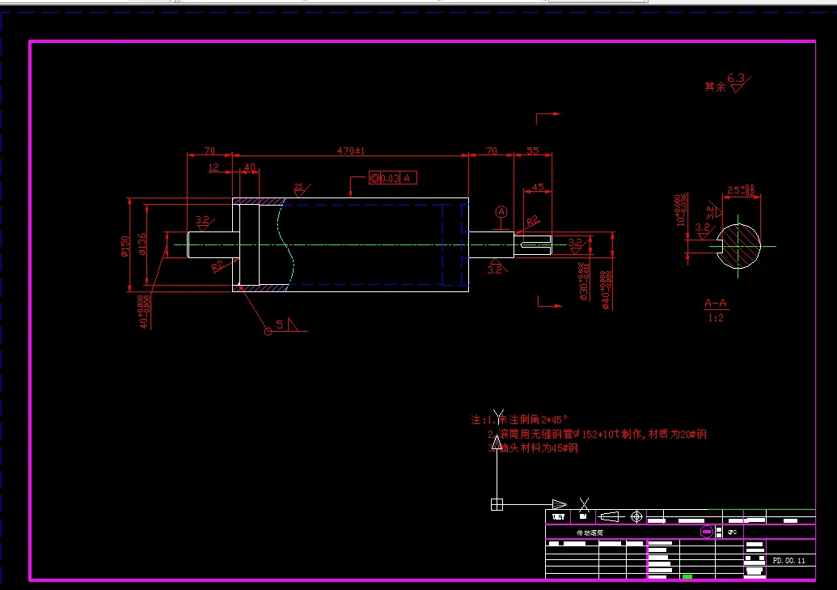Viewport: 837px width, 590px height.
Task: Click the green marker in the title block
Action: point(687,576)
